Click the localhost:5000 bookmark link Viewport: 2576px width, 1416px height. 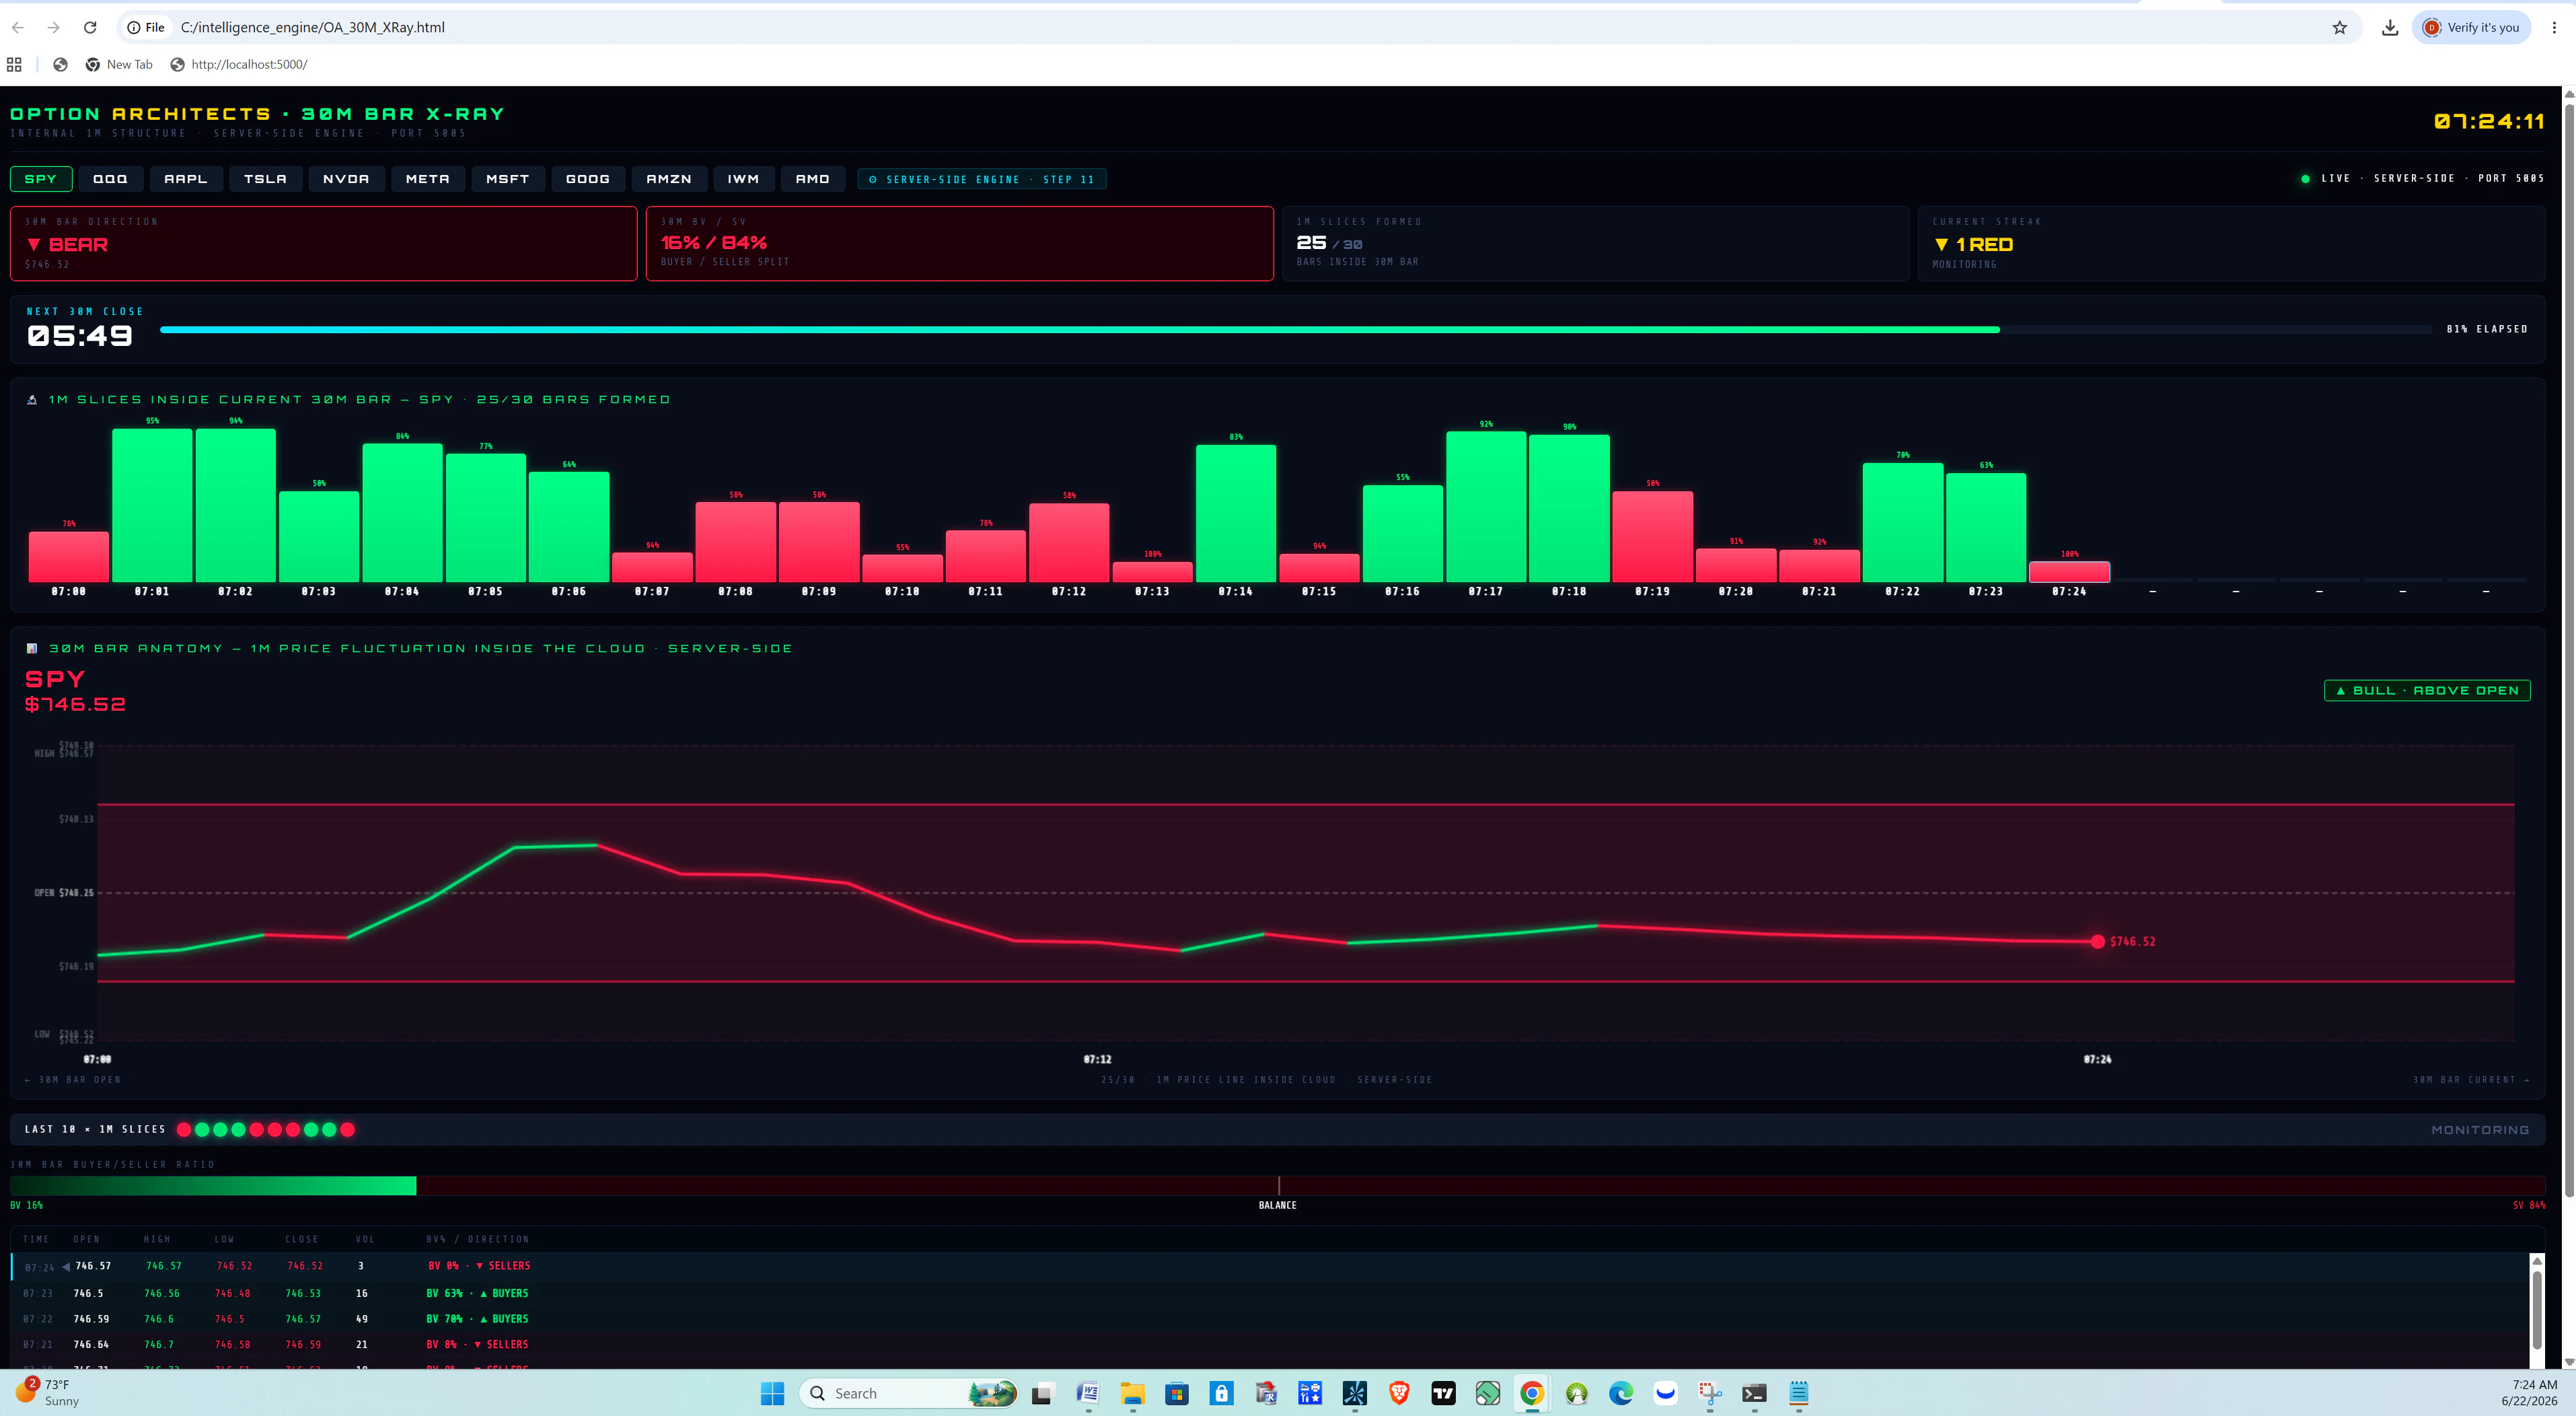click(x=239, y=64)
